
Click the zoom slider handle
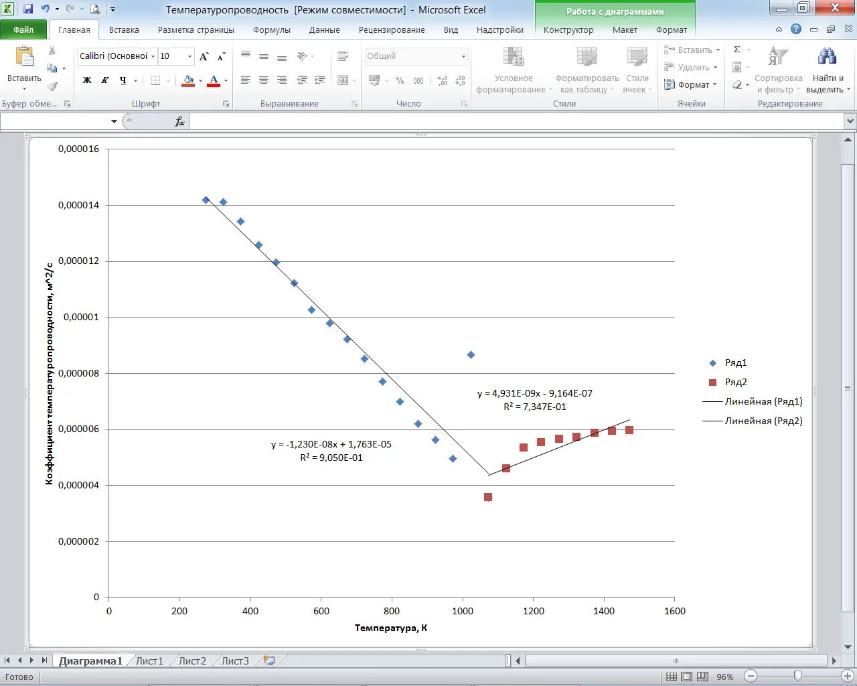pos(797,676)
